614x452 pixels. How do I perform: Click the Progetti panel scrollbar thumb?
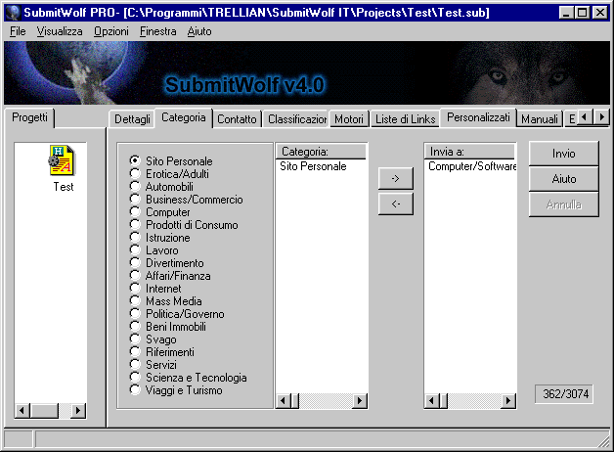click(44, 411)
